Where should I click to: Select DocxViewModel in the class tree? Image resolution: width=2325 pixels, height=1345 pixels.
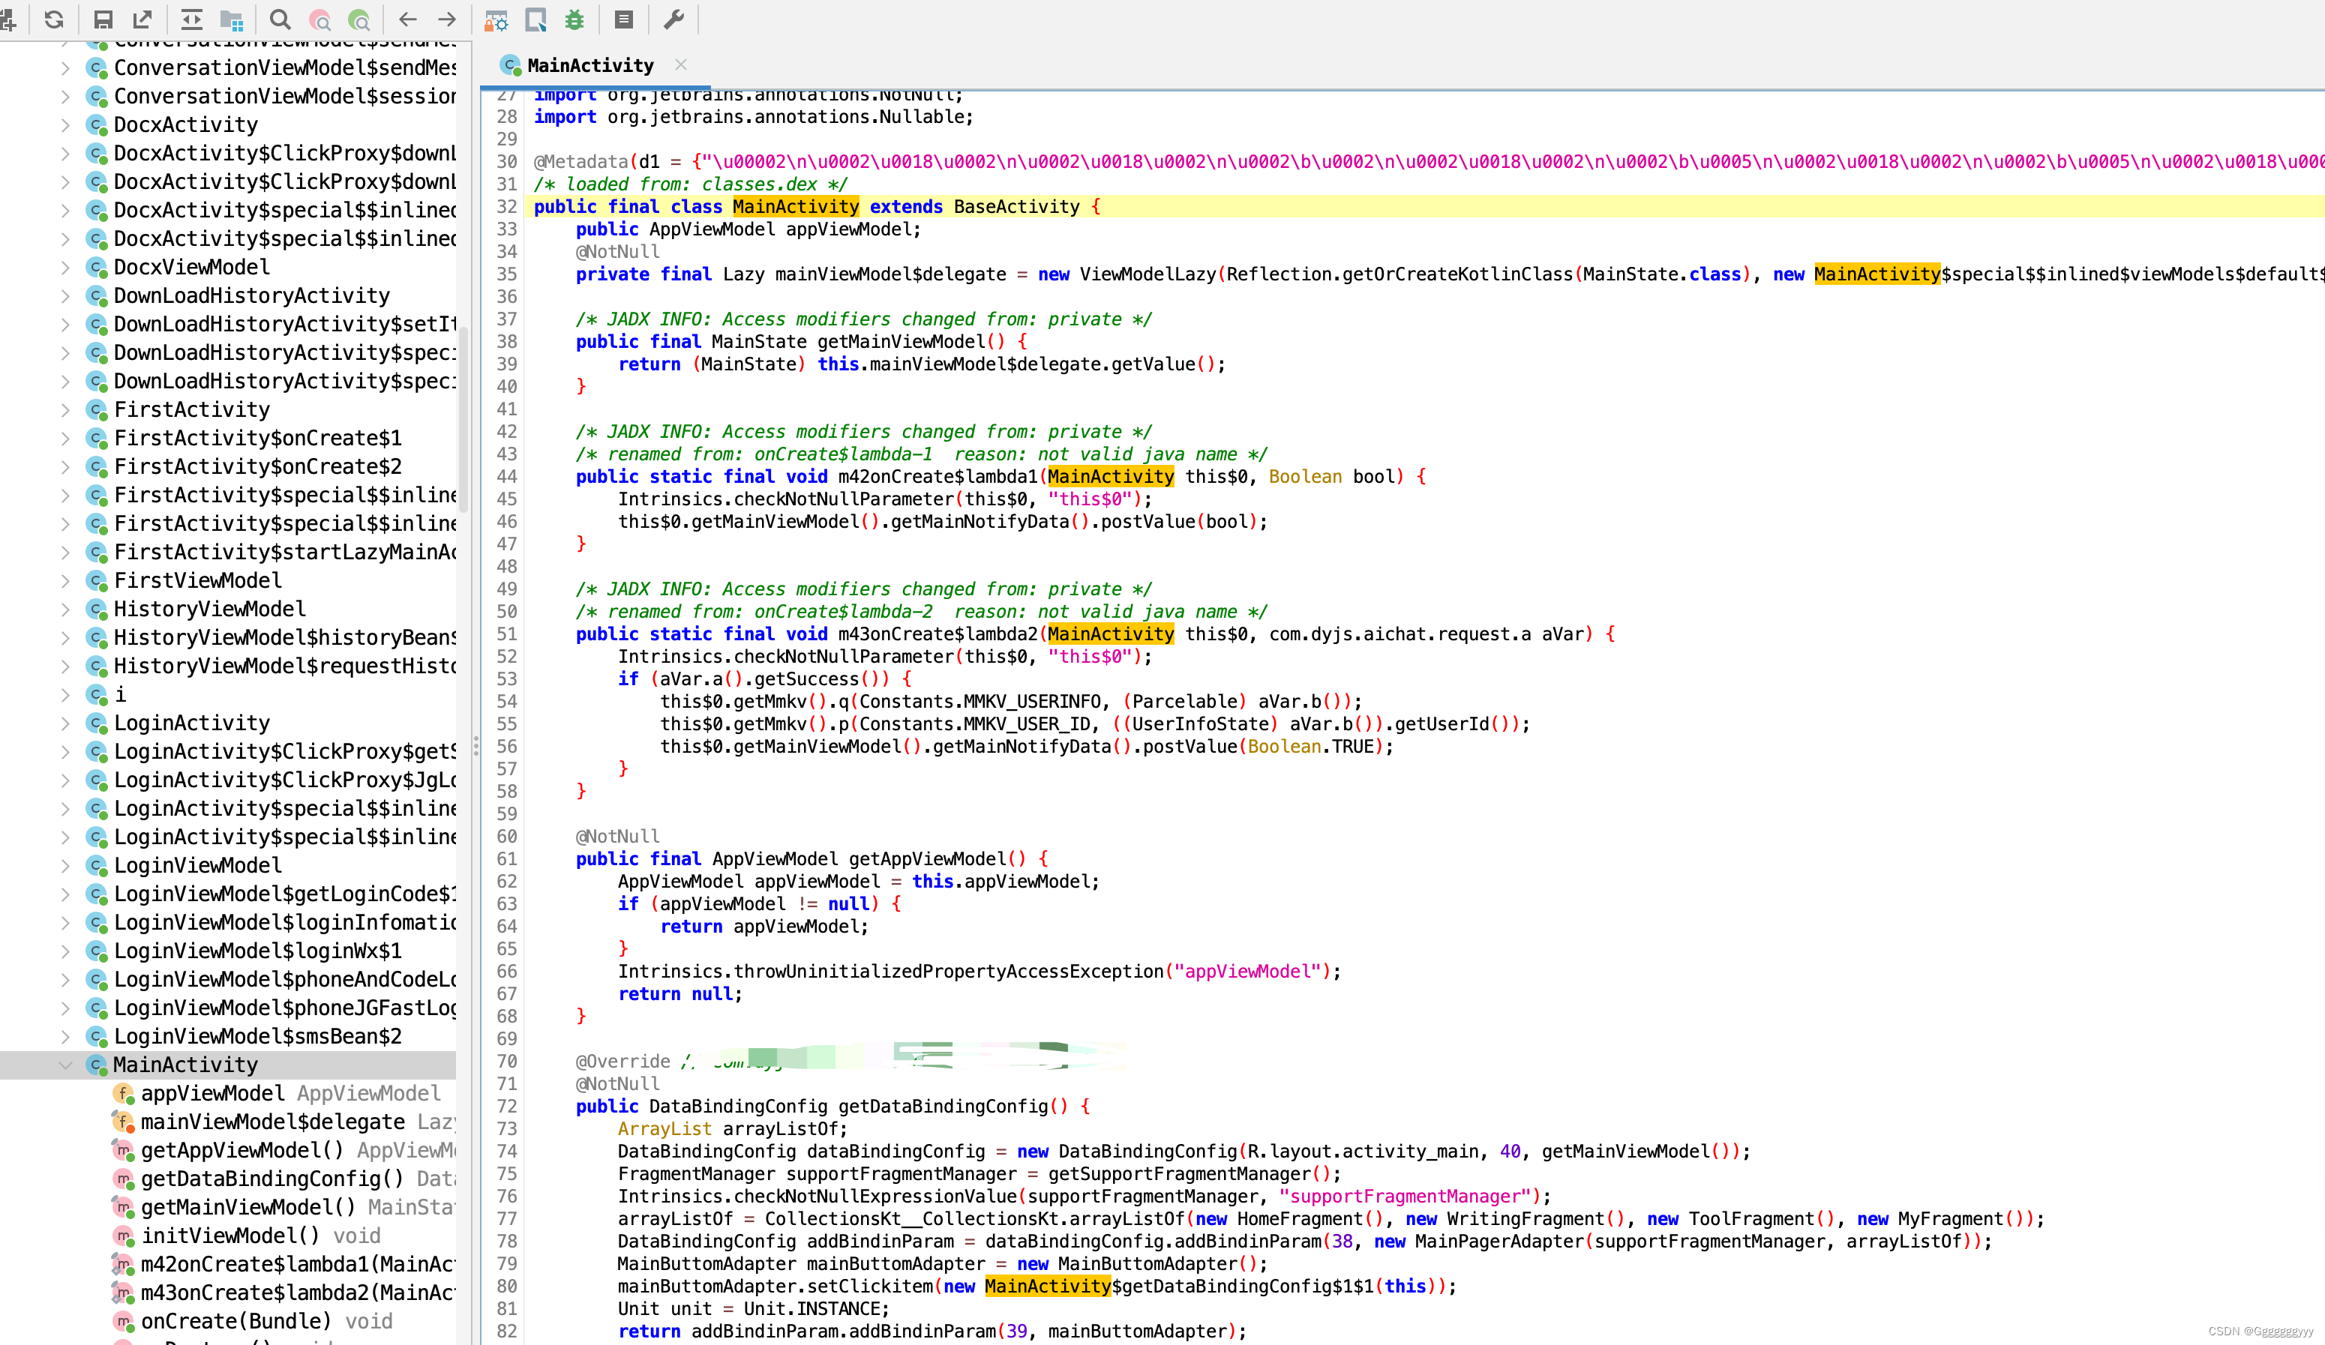(x=191, y=267)
